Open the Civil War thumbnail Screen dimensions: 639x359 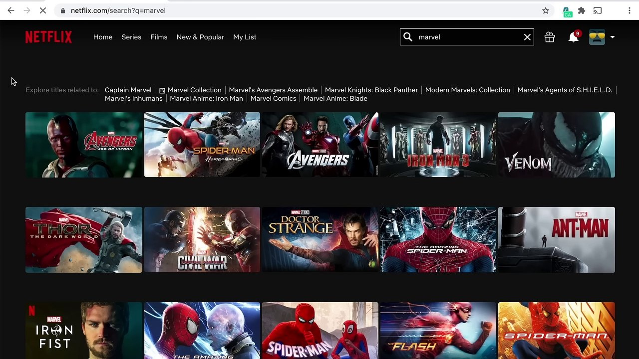click(202, 240)
